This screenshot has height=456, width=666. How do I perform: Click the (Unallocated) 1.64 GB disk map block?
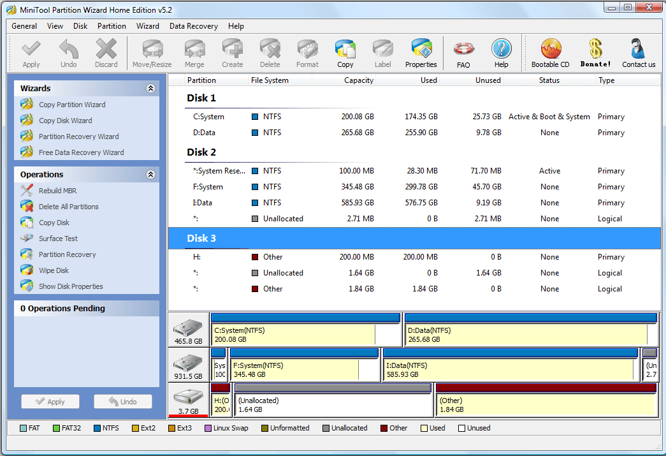pyautogui.click(x=333, y=400)
